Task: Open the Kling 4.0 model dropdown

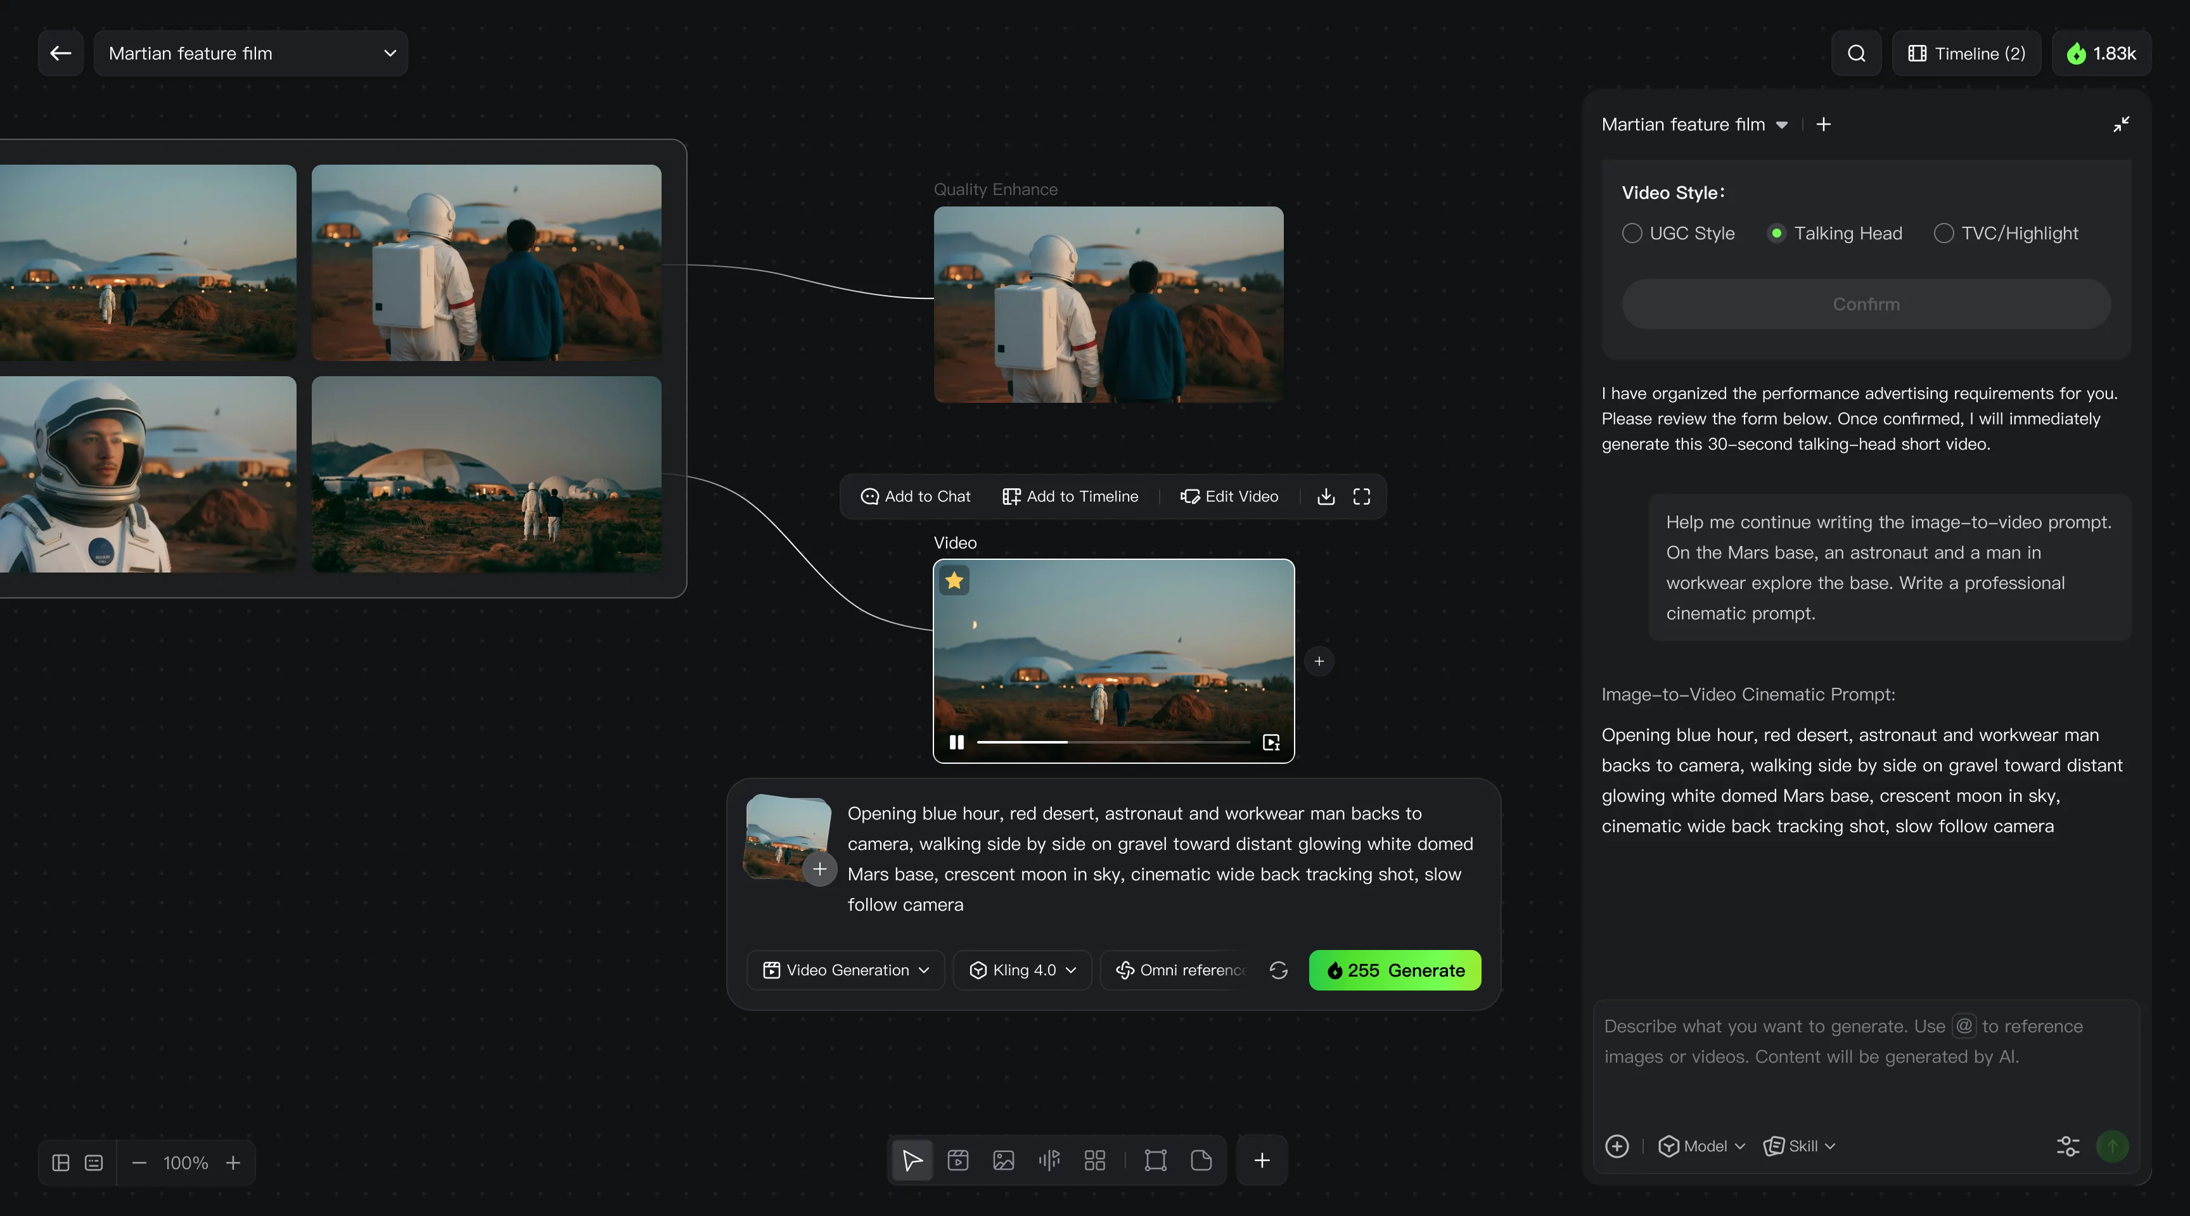Action: [1023, 970]
